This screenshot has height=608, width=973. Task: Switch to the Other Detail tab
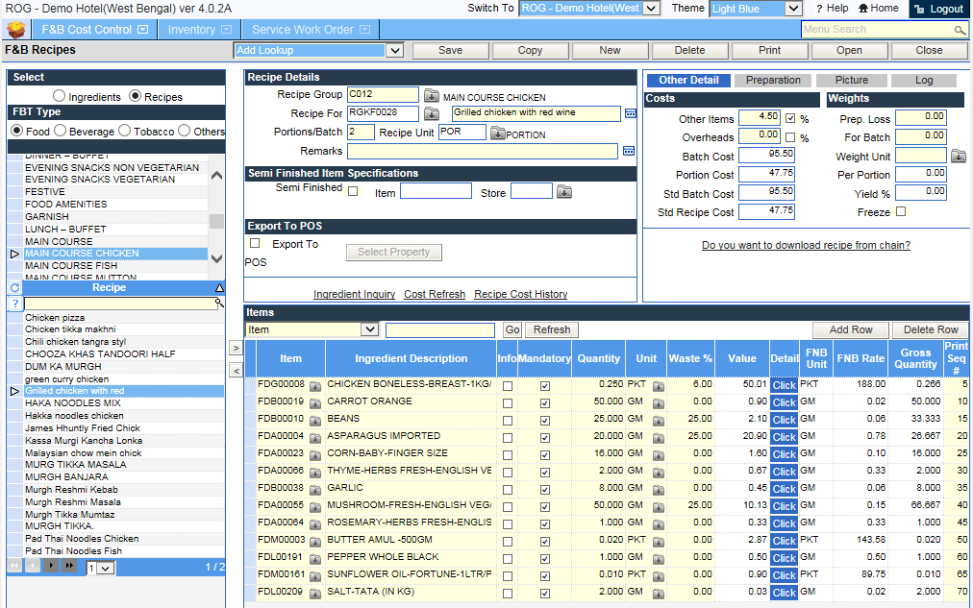(x=688, y=80)
